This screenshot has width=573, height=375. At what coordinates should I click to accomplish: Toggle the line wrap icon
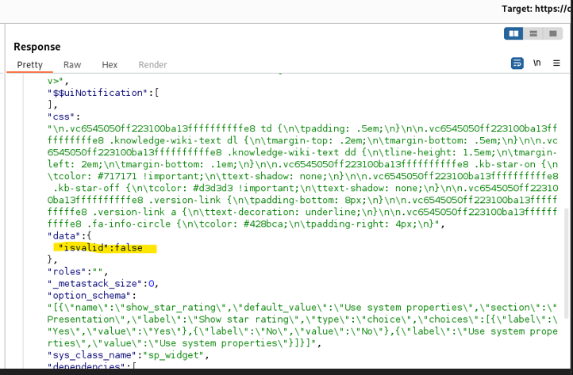(x=517, y=63)
